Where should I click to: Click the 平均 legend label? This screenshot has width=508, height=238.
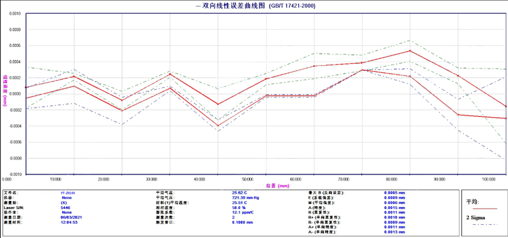[473, 201]
